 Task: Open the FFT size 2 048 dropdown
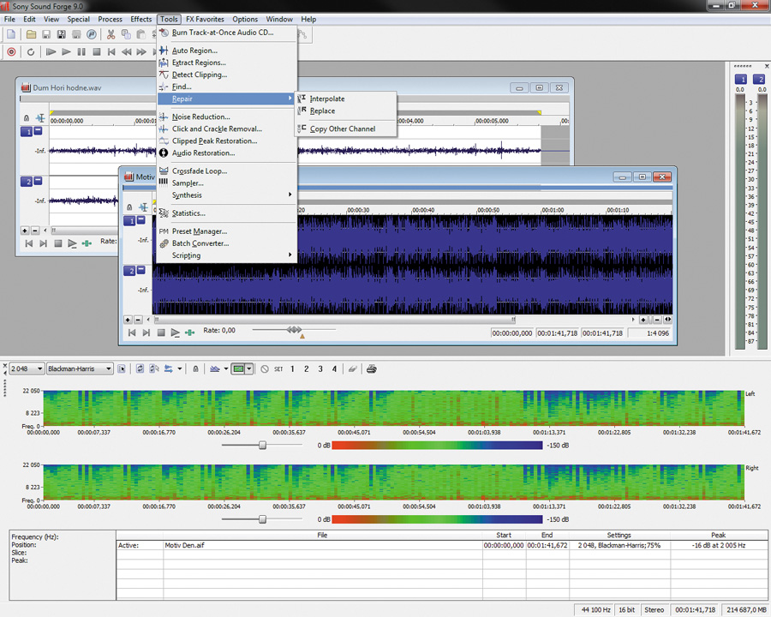(x=27, y=368)
